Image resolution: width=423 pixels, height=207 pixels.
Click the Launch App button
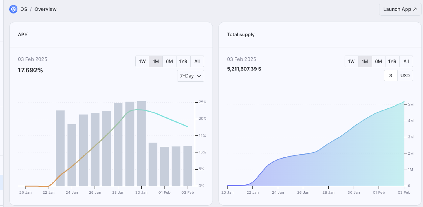(x=400, y=9)
